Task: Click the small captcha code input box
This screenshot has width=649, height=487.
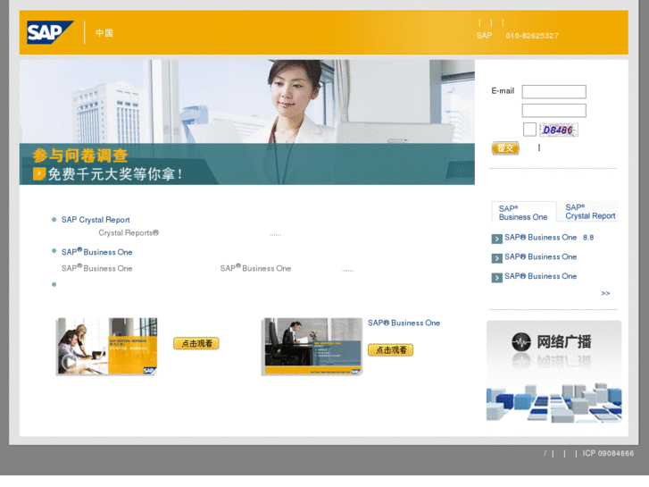Action: (x=529, y=130)
